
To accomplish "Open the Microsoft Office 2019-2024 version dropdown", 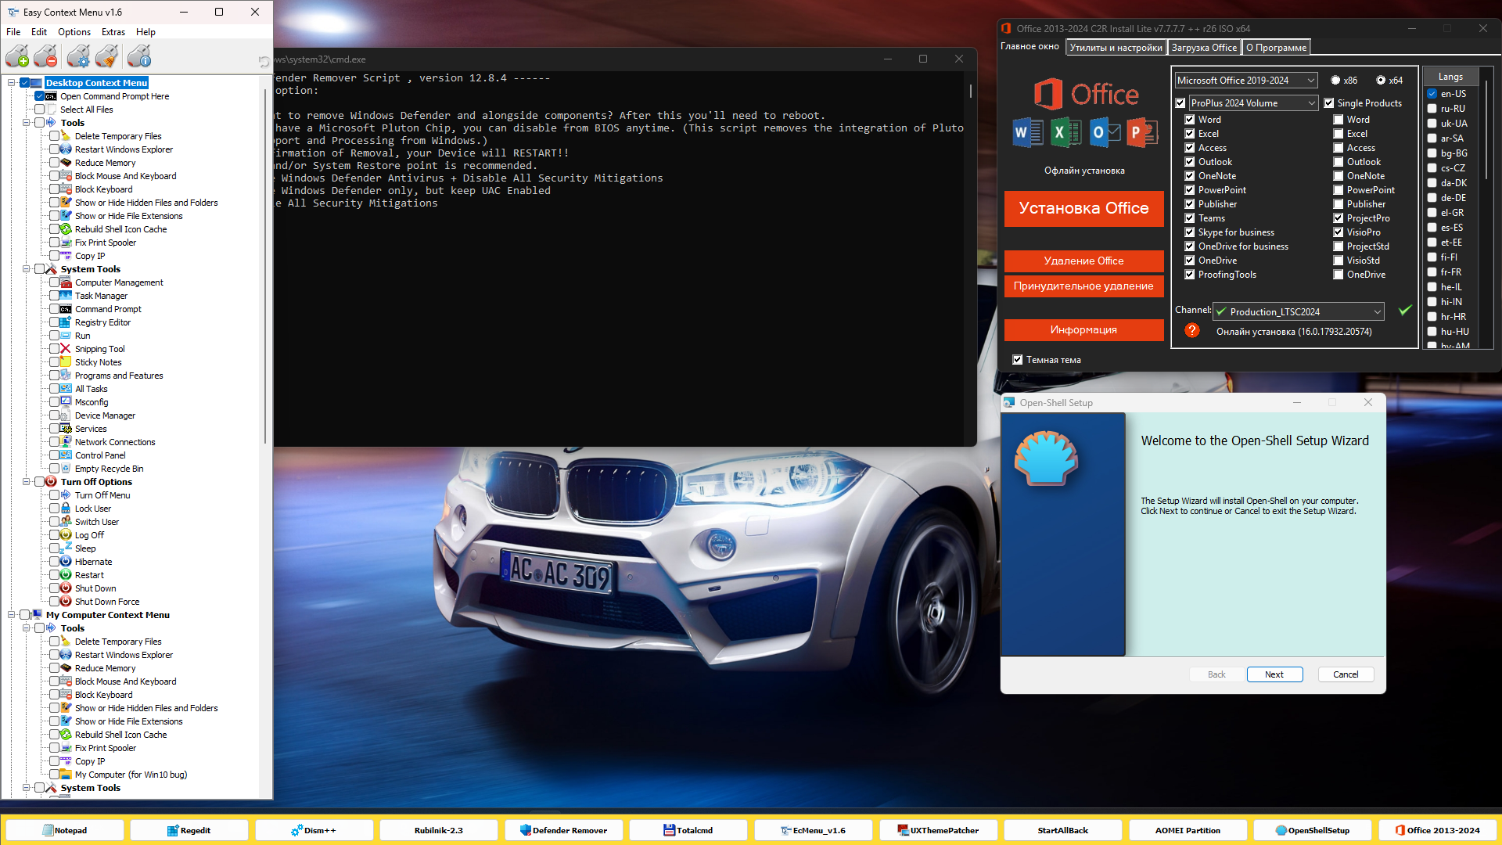I will [1245, 81].
